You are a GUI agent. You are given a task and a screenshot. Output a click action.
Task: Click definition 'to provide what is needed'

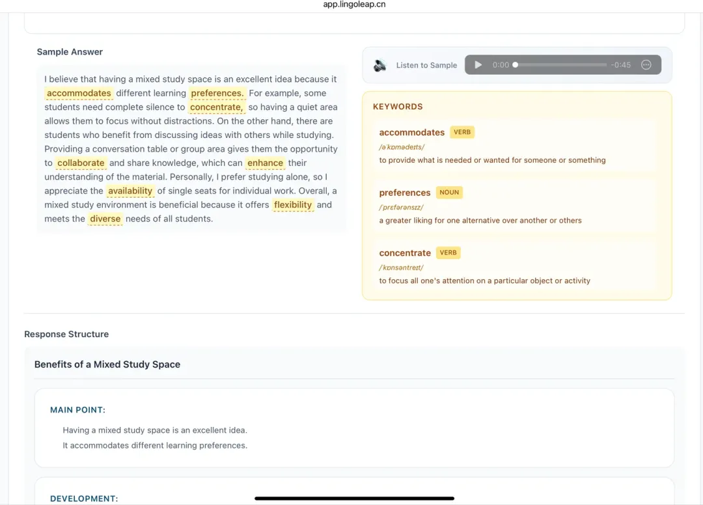(x=492, y=161)
